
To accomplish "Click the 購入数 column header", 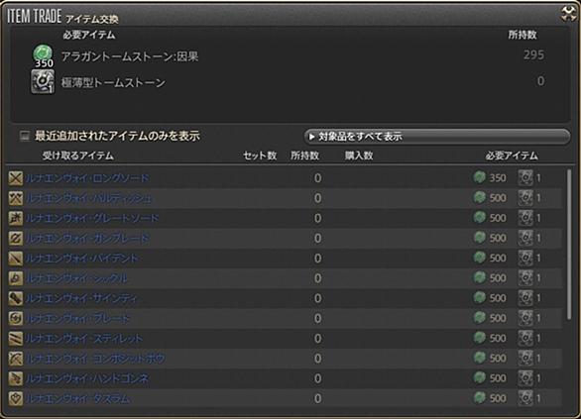I will tap(359, 156).
